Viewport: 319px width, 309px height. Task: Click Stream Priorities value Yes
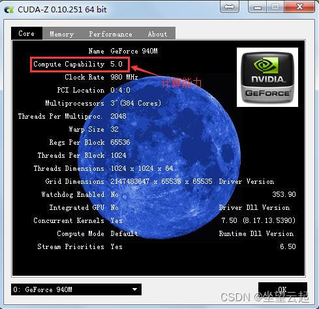pos(116,246)
